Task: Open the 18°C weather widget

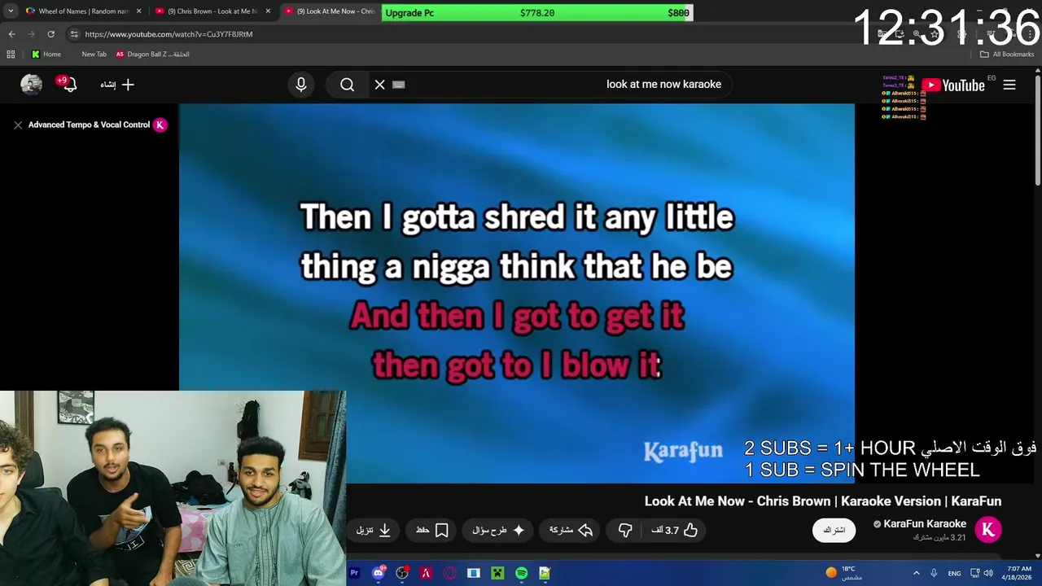Action: 843,573
